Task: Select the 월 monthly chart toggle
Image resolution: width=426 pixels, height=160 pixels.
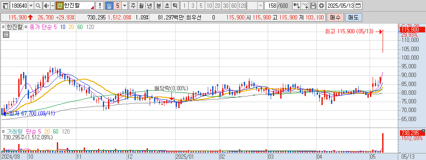Action: click(x=141, y=6)
